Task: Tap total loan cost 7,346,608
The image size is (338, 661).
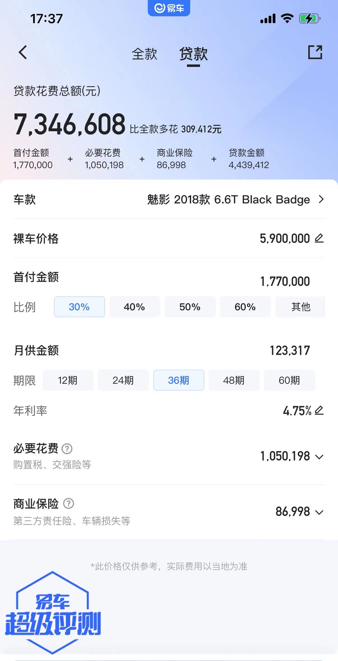Action: [x=70, y=124]
